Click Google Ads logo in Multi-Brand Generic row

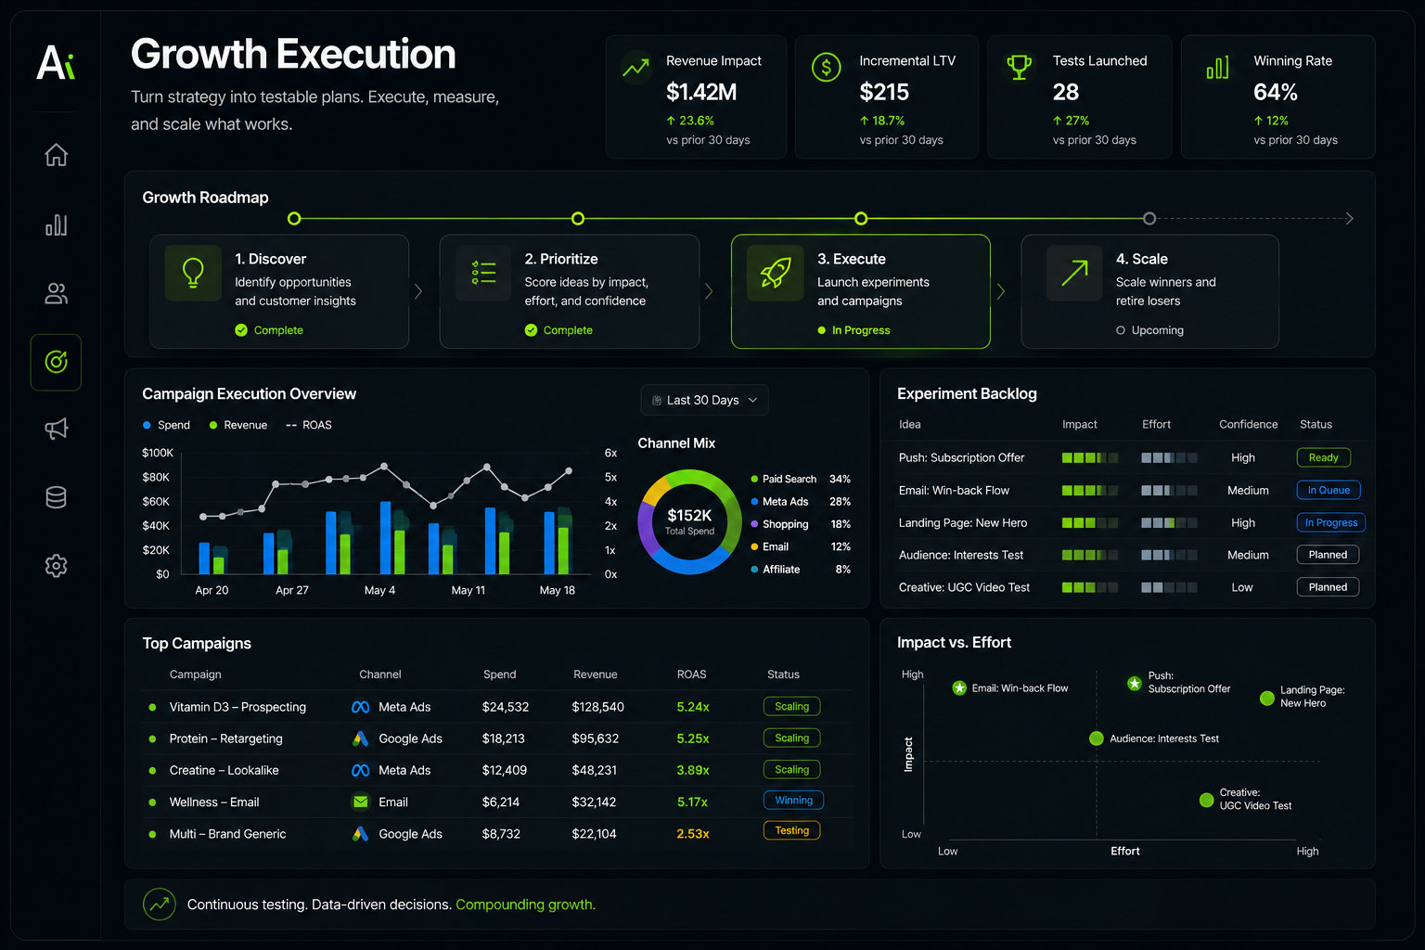(361, 834)
